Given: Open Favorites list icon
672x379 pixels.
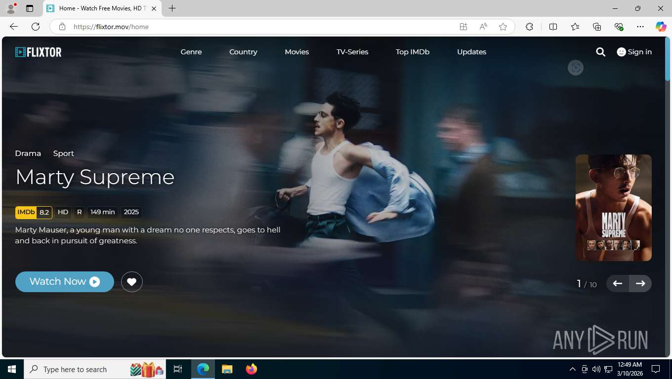Looking at the screenshot, I should point(575,27).
